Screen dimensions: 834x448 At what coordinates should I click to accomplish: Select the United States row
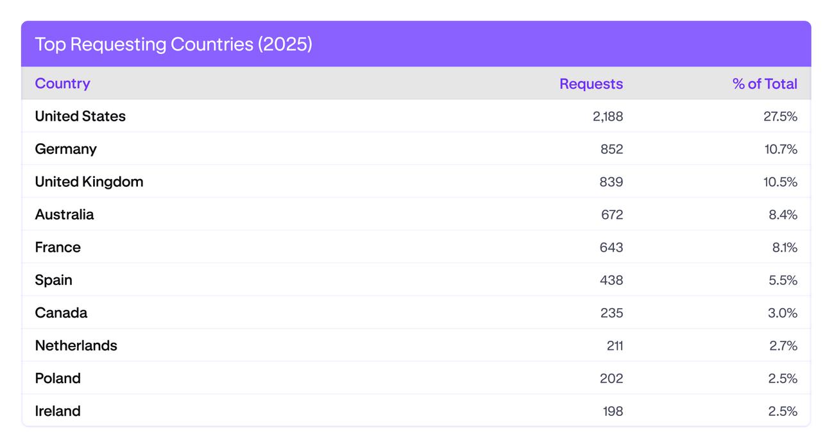[80, 116]
